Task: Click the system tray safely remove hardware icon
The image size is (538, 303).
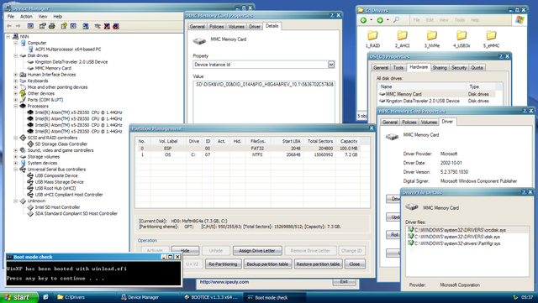Action: [515, 297]
